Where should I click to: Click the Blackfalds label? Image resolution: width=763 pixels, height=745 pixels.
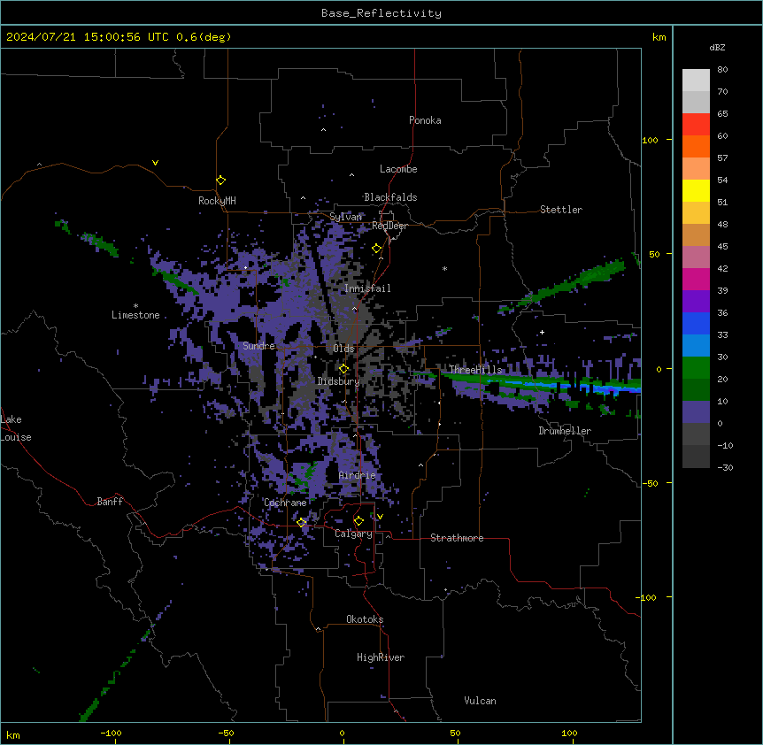coord(390,197)
